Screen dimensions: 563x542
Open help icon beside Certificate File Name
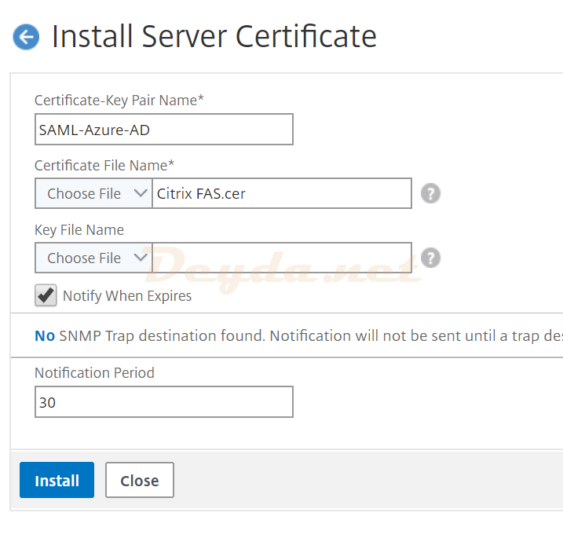[x=430, y=193]
